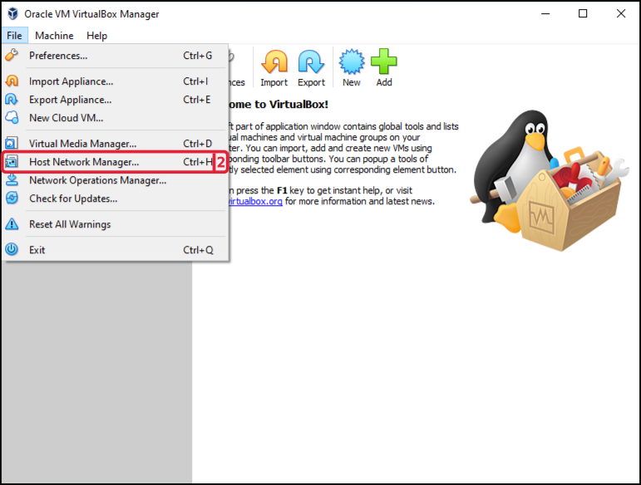Open Host Network Manager... menu entry
Screen dimensions: 641x485
click(x=115, y=162)
